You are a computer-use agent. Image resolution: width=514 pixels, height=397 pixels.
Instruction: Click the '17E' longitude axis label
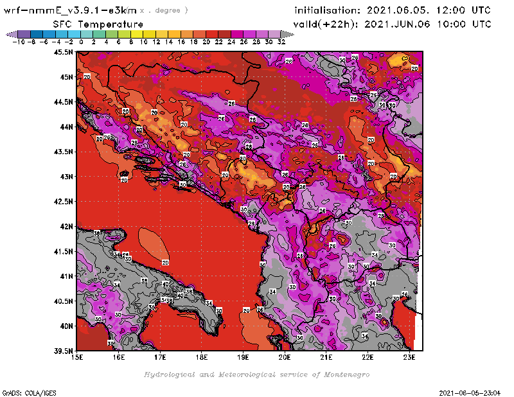(160, 357)
